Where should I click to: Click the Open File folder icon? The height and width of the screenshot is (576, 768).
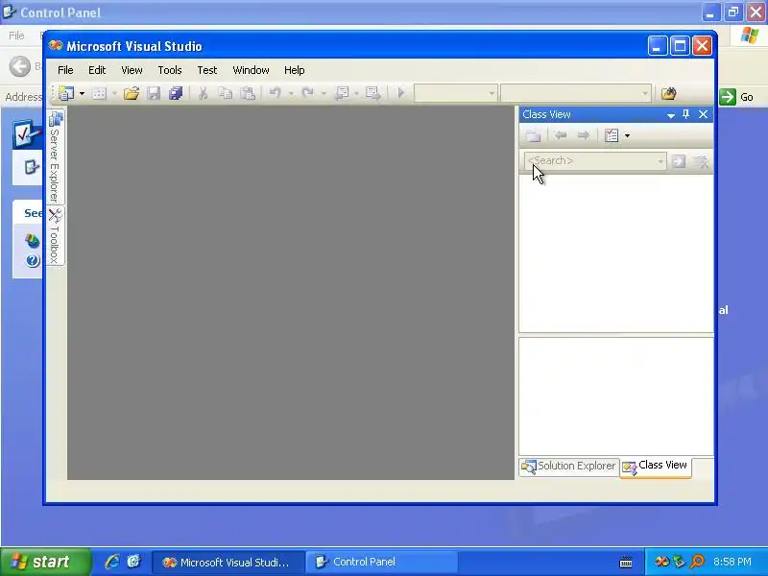click(132, 93)
